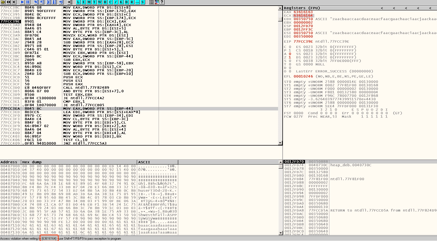
Task: Select highlighted address 77FCC39E in disassembly
Action: pos(10,21)
